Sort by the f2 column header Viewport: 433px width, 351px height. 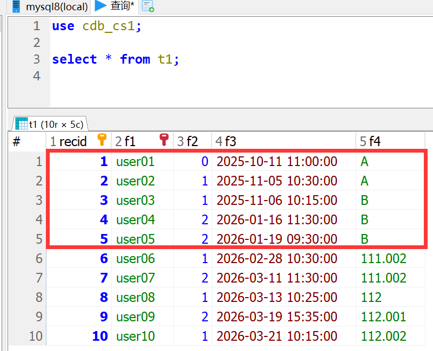click(x=193, y=141)
